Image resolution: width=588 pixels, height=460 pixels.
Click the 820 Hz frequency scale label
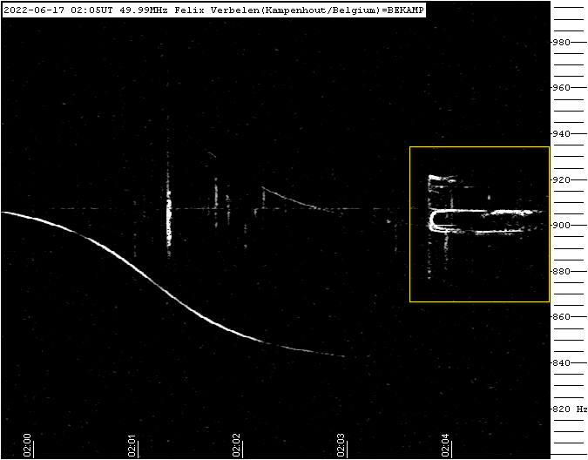pos(570,409)
